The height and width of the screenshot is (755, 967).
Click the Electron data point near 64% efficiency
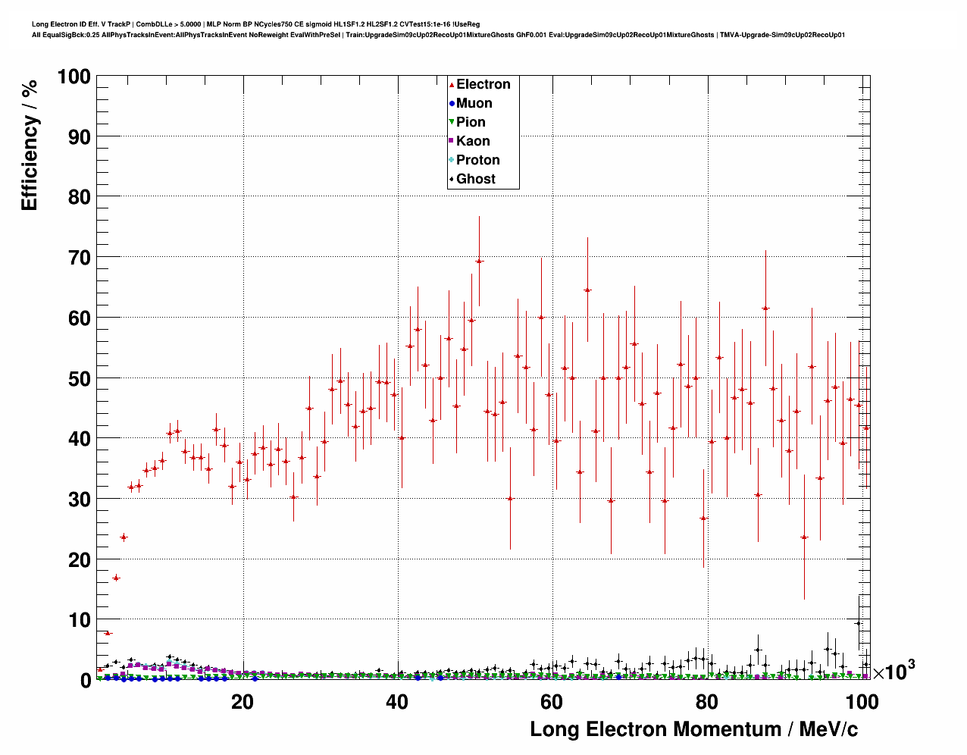coord(587,290)
